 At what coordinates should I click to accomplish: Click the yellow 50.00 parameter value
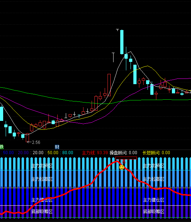[x=53, y=153]
